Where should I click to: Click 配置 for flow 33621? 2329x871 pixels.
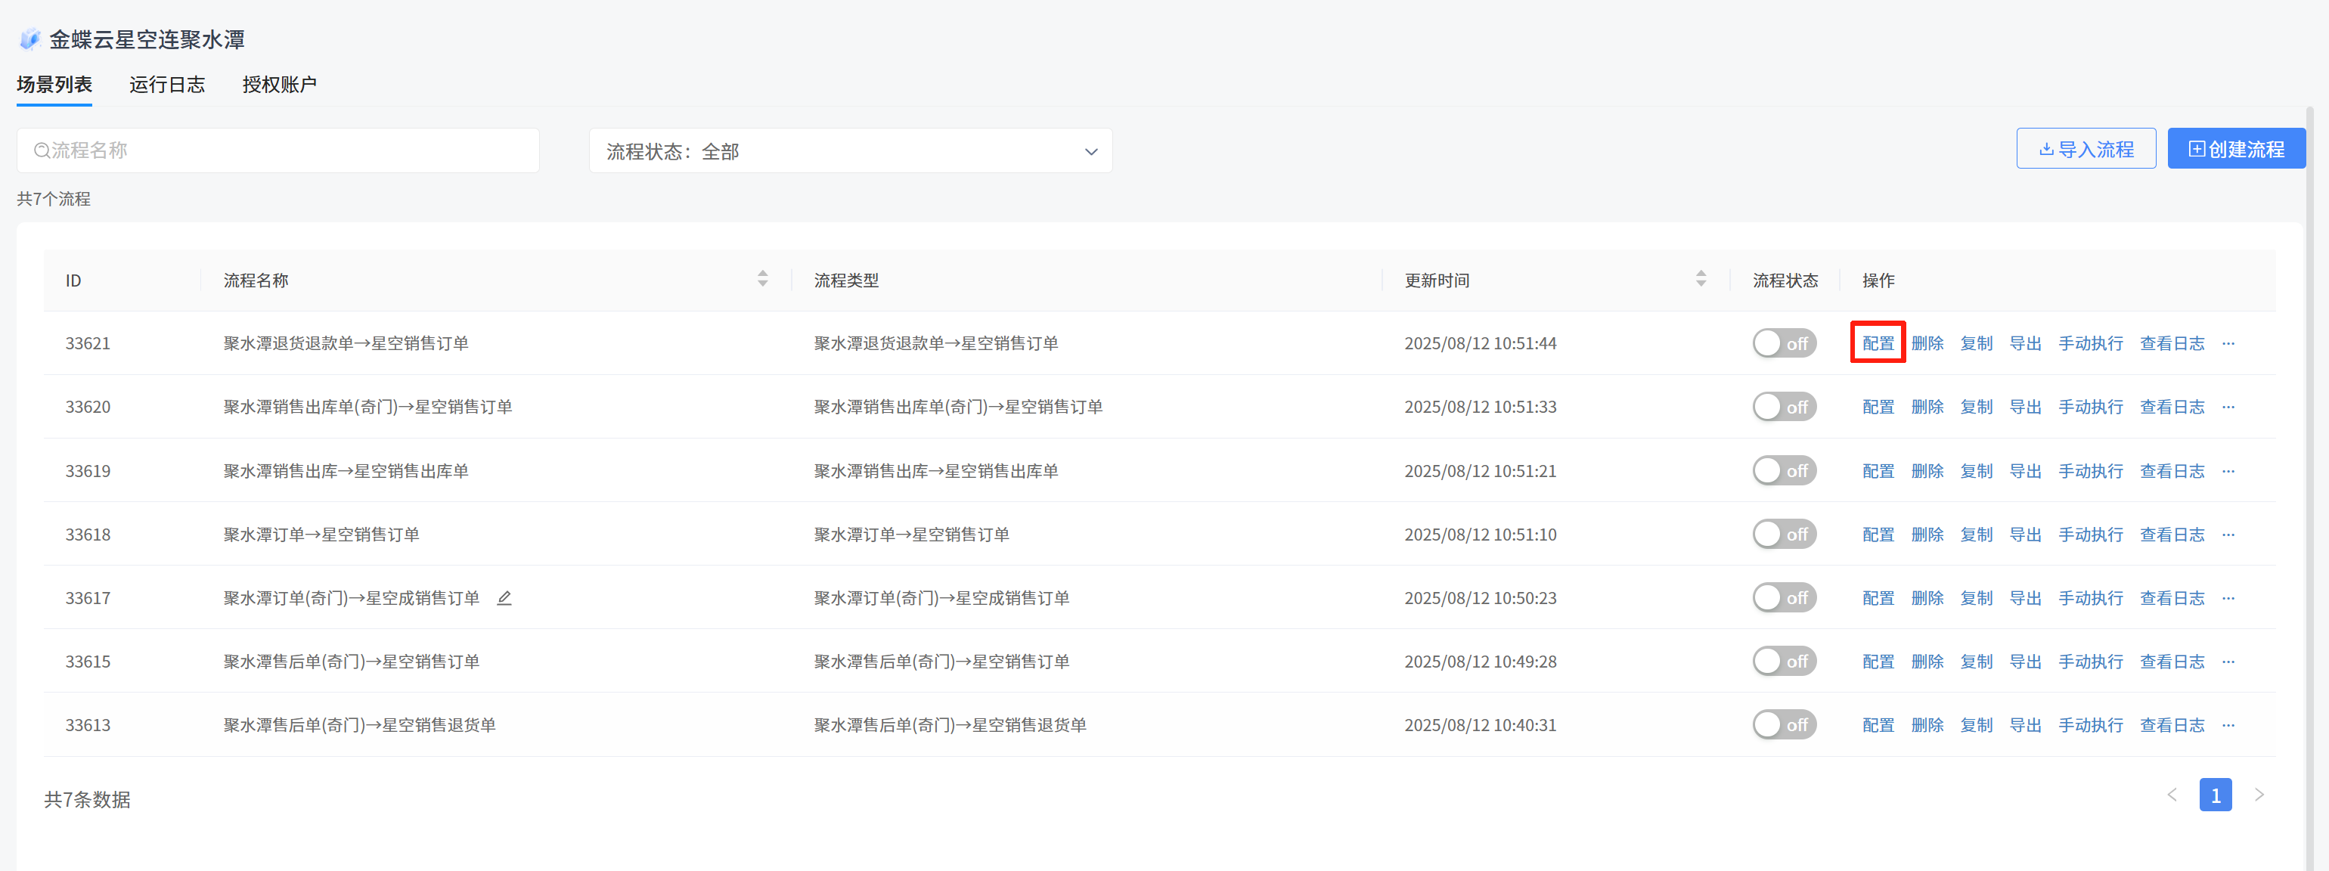click(x=1878, y=344)
